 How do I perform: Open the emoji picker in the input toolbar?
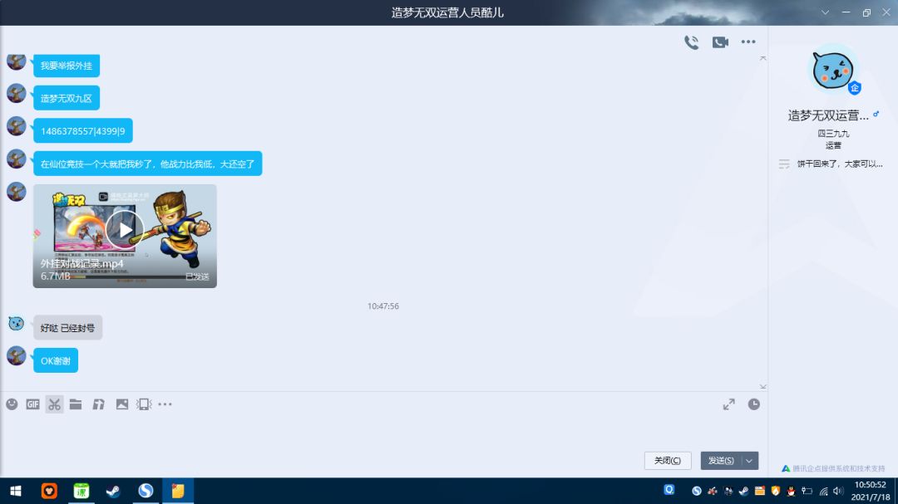[x=12, y=404]
